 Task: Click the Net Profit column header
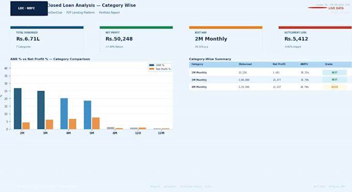(x=279, y=64)
